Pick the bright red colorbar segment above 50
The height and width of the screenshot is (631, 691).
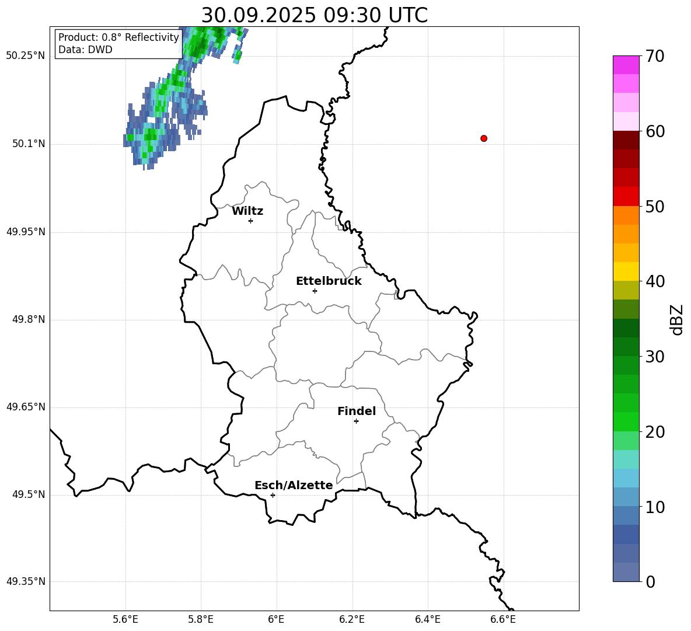point(626,197)
